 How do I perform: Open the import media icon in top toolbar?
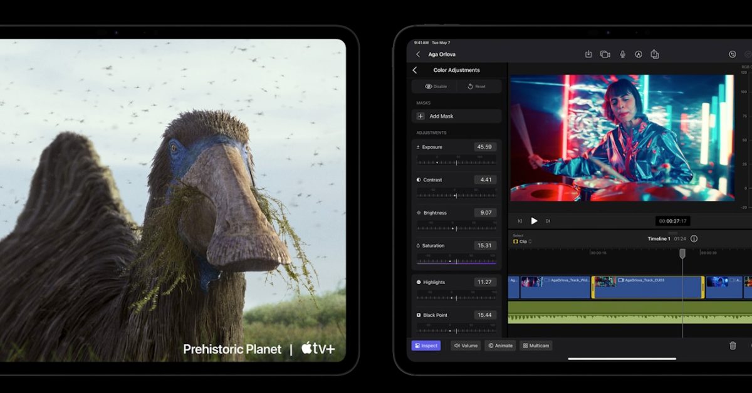point(588,54)
